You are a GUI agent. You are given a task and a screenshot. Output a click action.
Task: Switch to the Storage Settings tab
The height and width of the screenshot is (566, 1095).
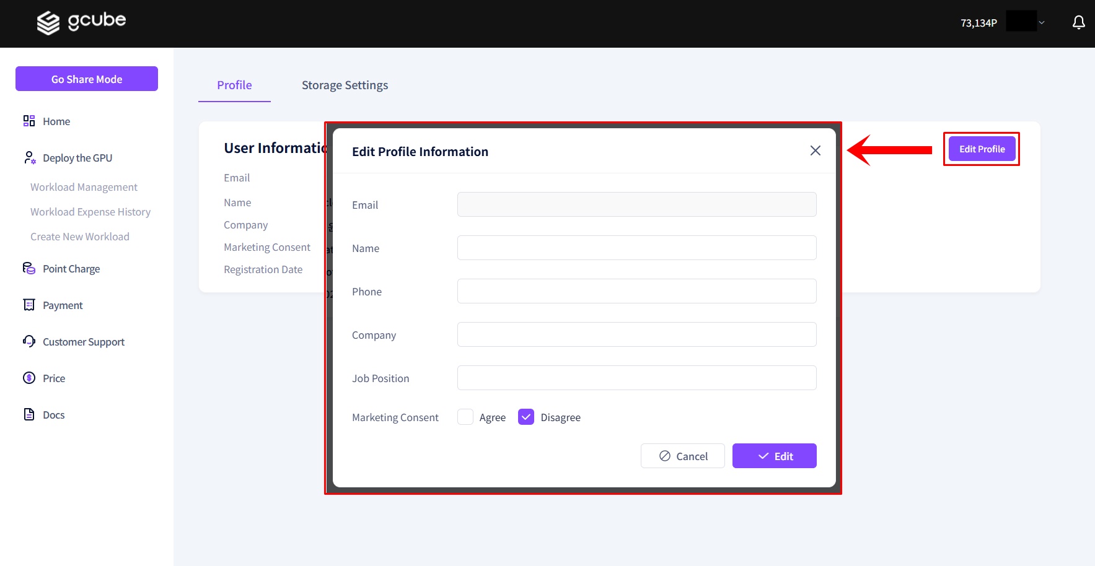click(x=345, y=85)
